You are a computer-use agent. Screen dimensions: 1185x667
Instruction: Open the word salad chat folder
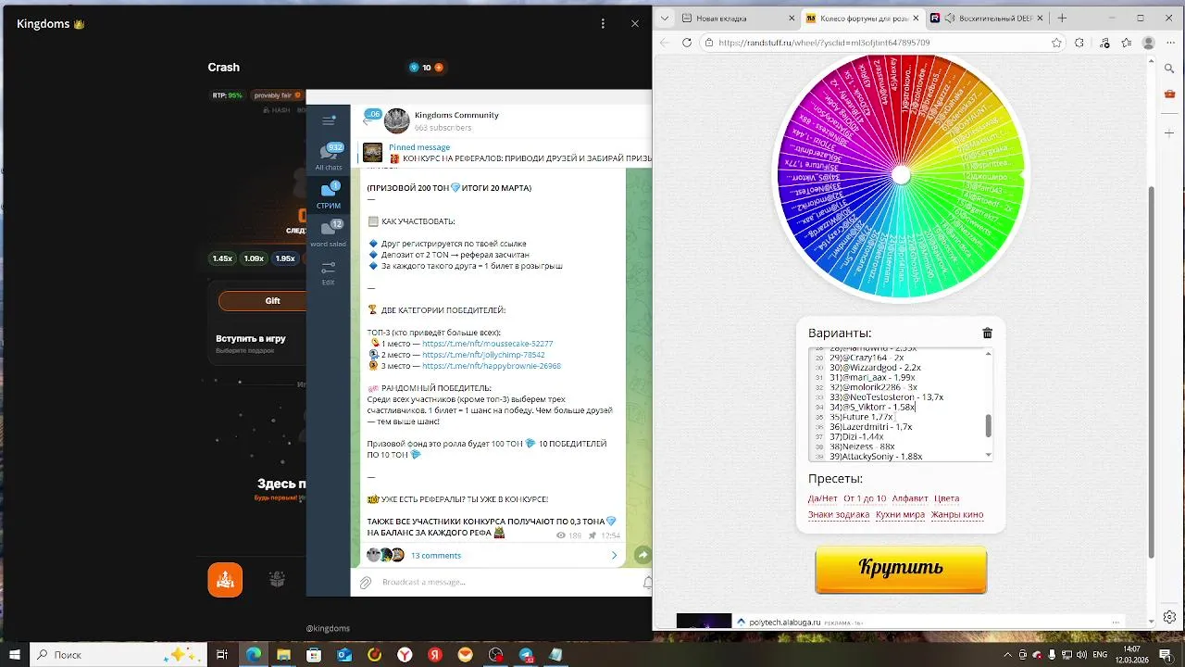tap(329, 233)
